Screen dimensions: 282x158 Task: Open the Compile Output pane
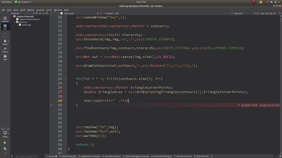[111, 156]
